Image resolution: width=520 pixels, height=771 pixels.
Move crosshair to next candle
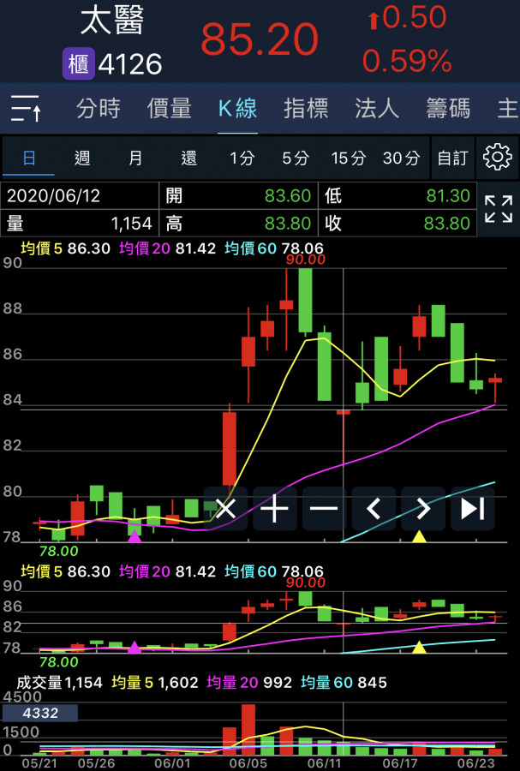pos(423,509)
